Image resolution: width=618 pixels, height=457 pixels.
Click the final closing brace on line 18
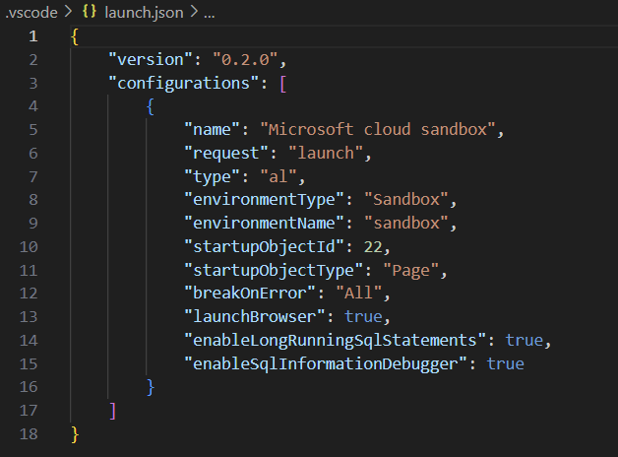(75, 434)
